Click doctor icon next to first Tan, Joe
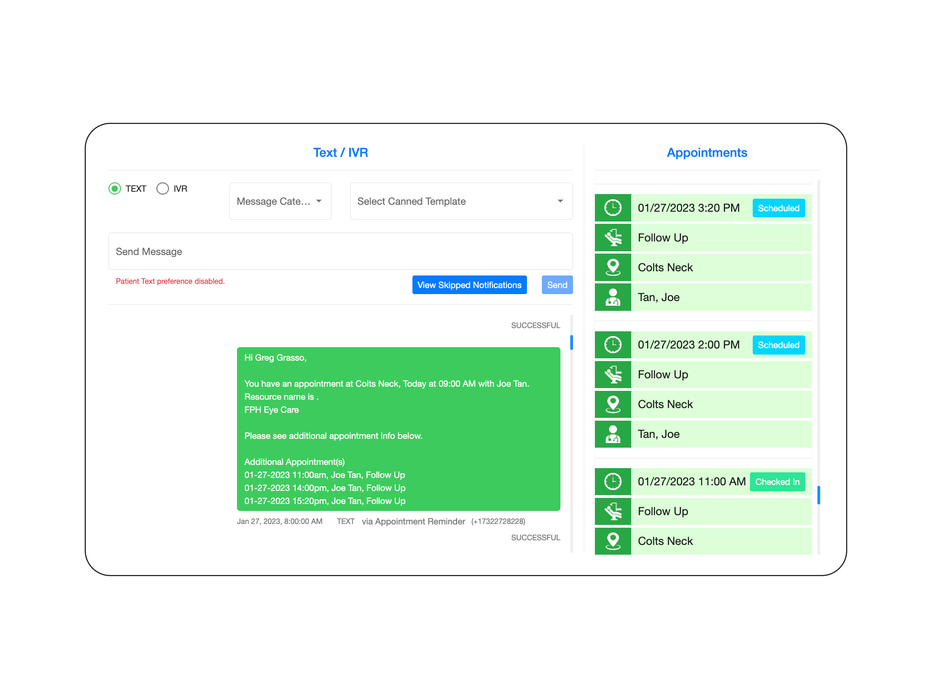Image resolution: width=931 pixels, height=698 pixels. pos(613,297)
